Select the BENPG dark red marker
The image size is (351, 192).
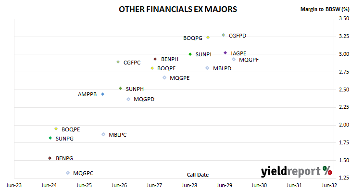pyautogui.click(x=50, y=158)
